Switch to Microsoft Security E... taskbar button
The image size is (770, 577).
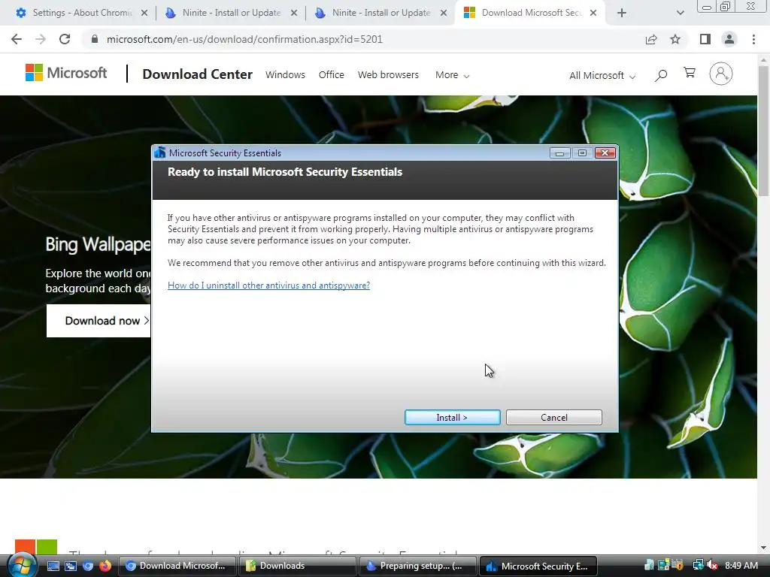tap(538, 566)
